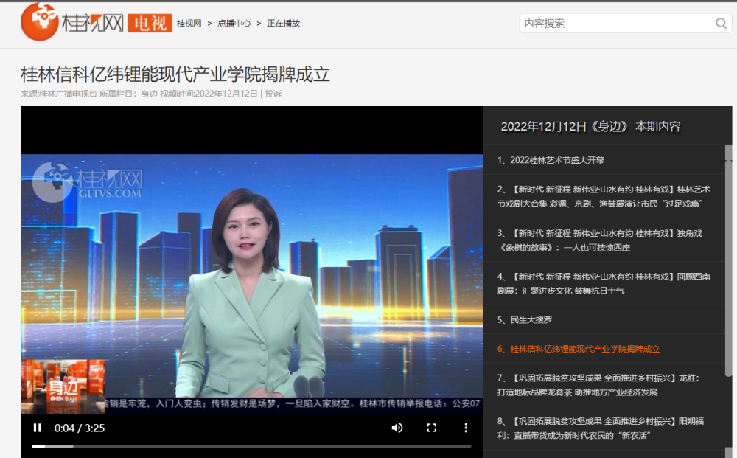Open 点播中心 breadcrumb link
The height and width of the screenshot is (458, 737).
pos(234,24)
